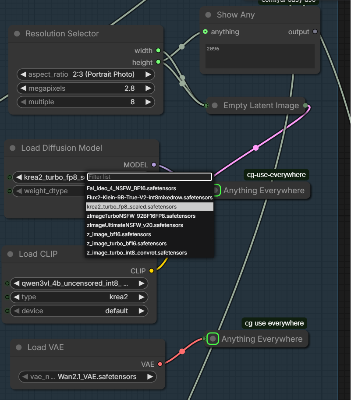This screenshot has width=351, height=400.
Task: Select previous aspect_ratio with left arrow
Action: 23,74
